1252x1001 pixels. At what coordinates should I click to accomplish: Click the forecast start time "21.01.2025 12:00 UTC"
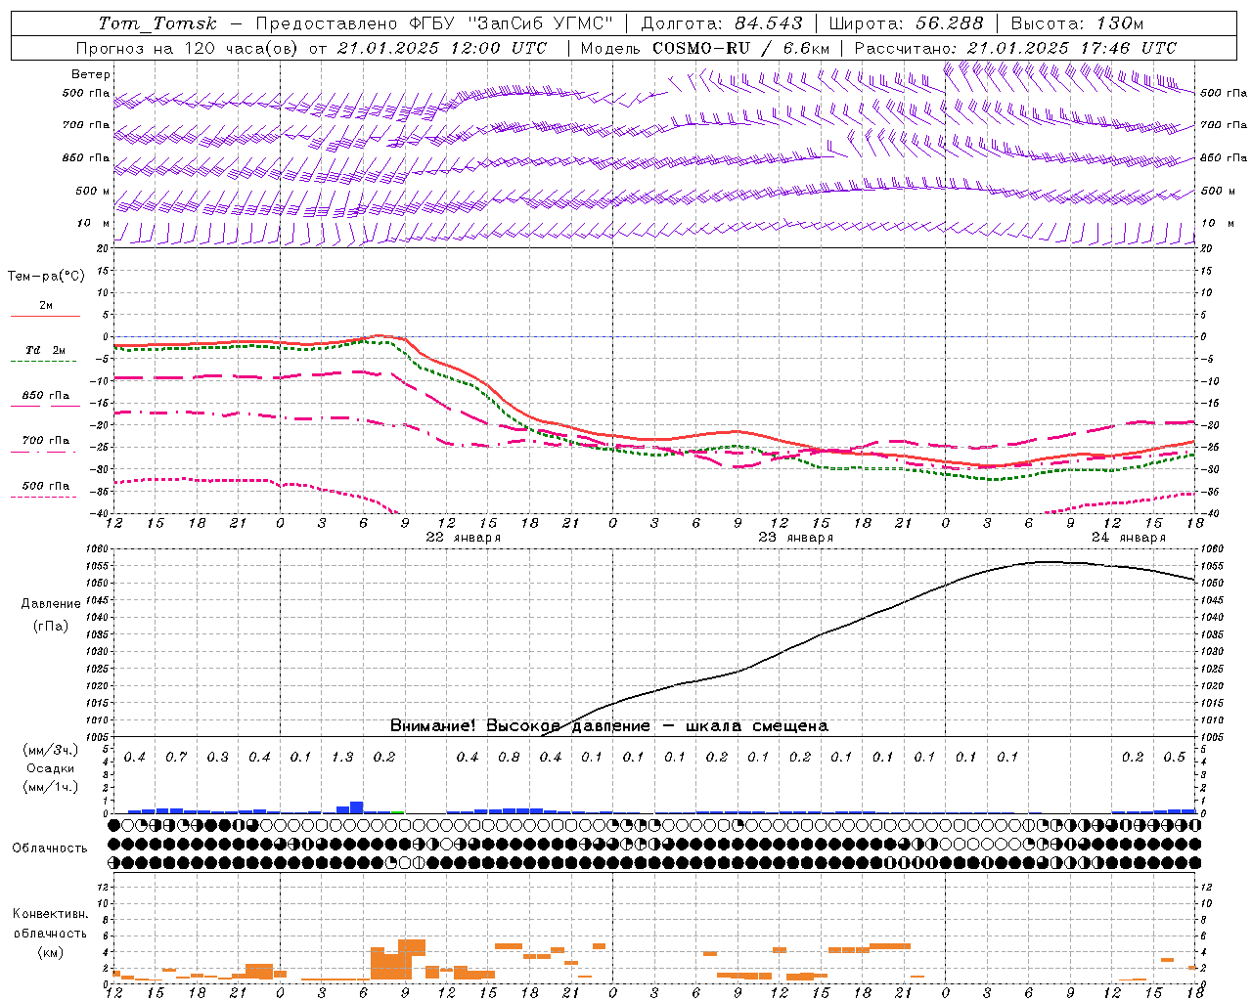pyautogui.click(x=442, y=48)
